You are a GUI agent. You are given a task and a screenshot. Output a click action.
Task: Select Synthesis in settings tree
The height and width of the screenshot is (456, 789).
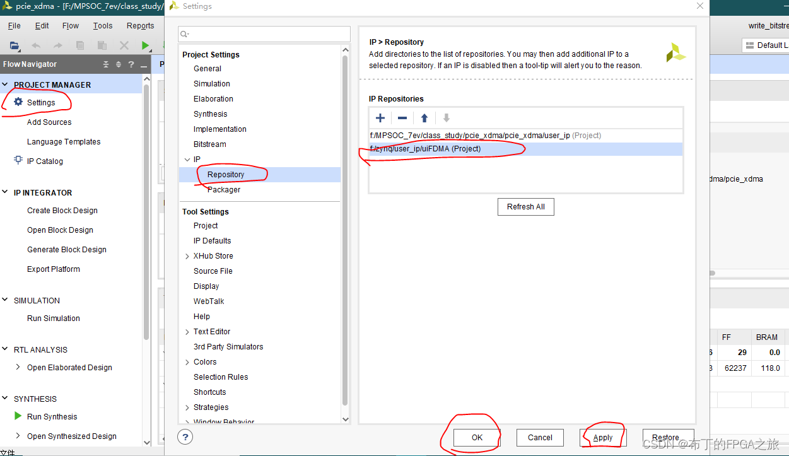(211, 114)
